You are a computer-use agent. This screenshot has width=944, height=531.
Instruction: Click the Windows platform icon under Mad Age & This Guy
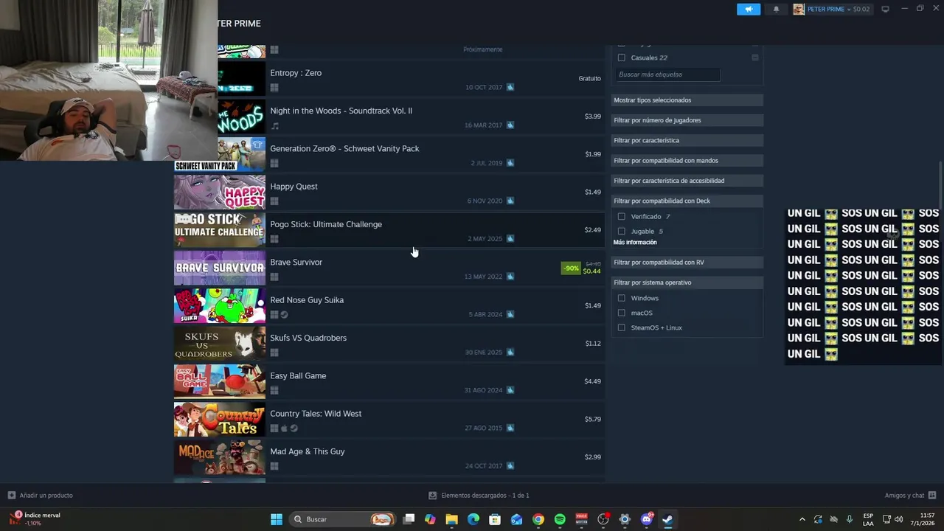pyautogui.click(x=274, y=466)
